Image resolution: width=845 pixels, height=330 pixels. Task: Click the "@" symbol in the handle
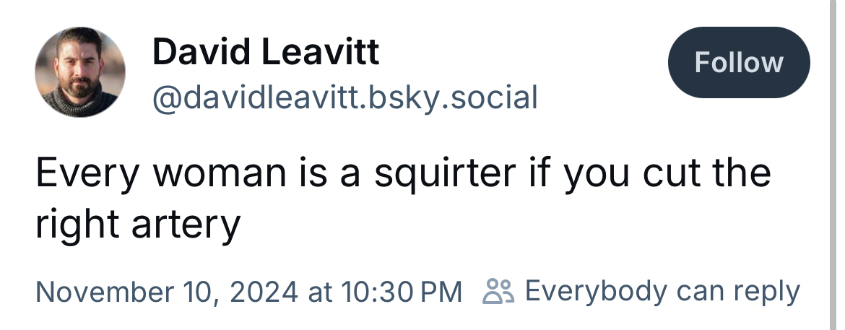click(x=165, y=97)
